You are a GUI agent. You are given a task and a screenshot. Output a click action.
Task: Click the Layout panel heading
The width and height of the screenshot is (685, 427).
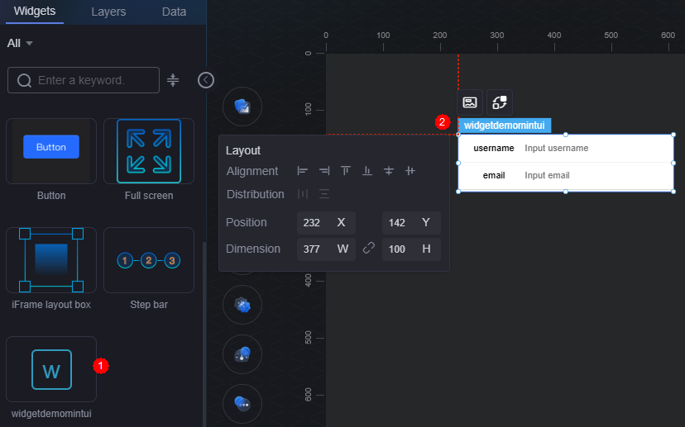(x=243, y=150)
